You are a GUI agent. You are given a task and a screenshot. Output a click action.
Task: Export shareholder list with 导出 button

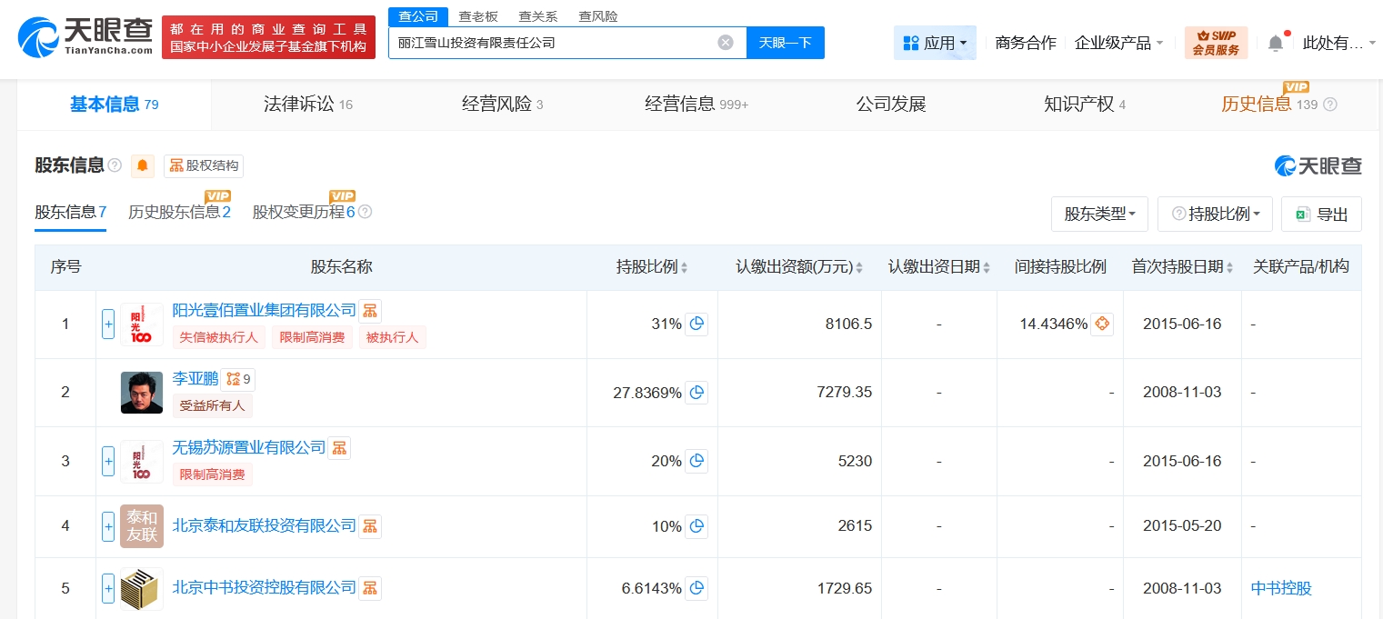pyautogui.click(x=1321, y=214)
